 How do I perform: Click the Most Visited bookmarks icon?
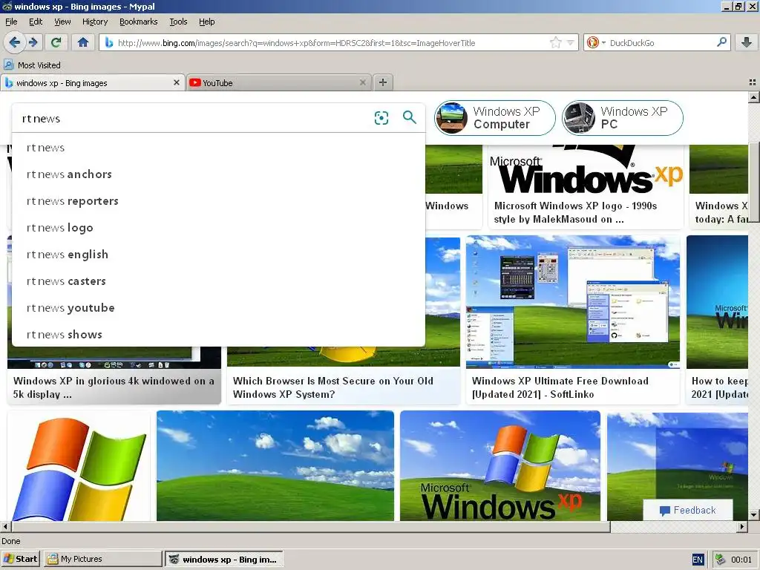tap(9, 65)
